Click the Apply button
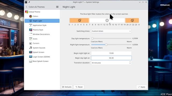172x96 pixels. coord(142,87)
